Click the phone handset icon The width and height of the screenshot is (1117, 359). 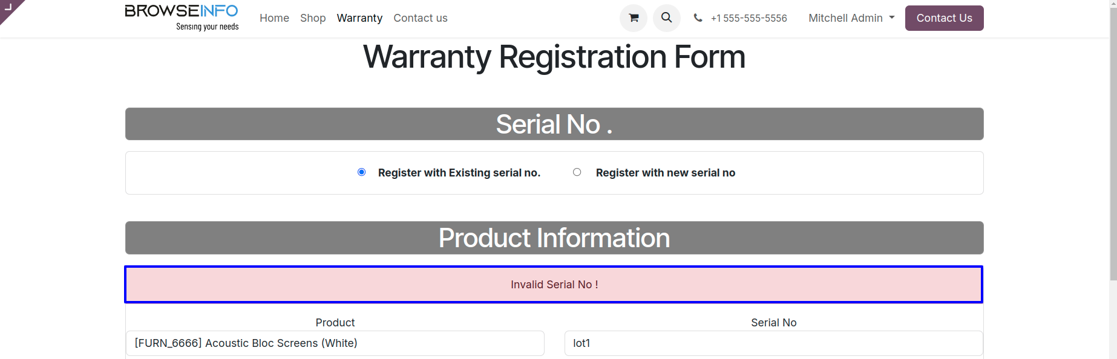click(x=698, y=18)
